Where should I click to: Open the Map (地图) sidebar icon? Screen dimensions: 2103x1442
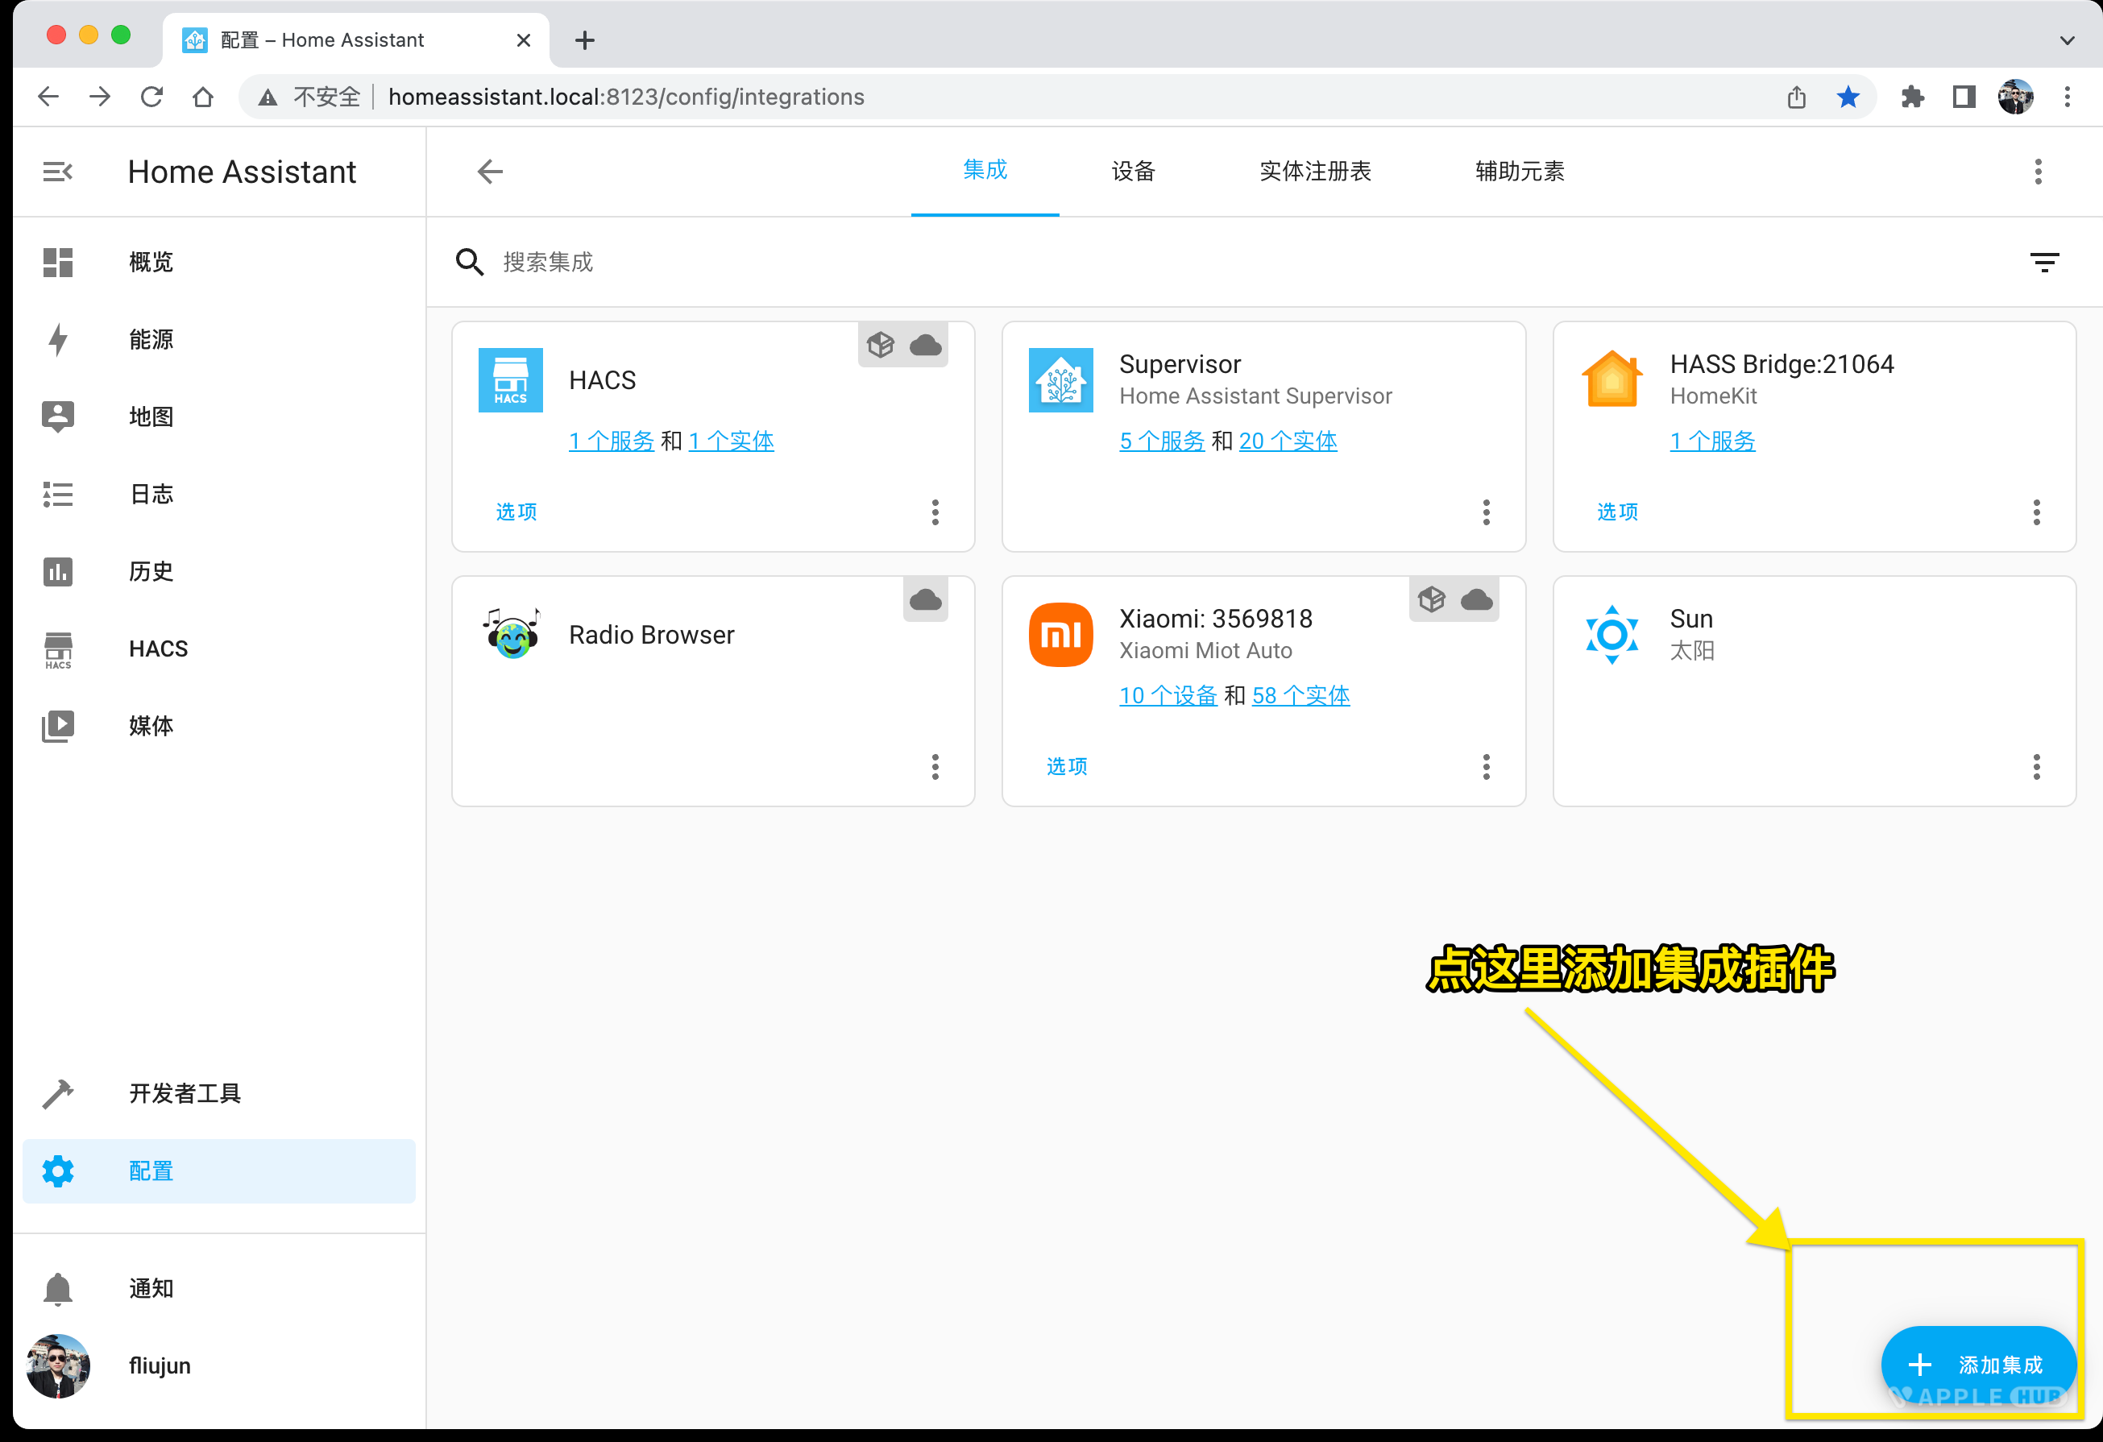tap(58, 416)
